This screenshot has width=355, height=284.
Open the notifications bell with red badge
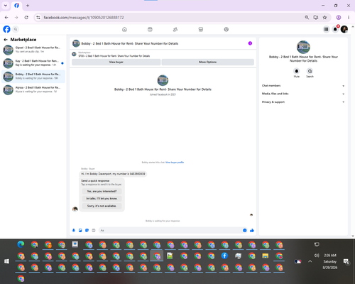(x=335, y=29)
